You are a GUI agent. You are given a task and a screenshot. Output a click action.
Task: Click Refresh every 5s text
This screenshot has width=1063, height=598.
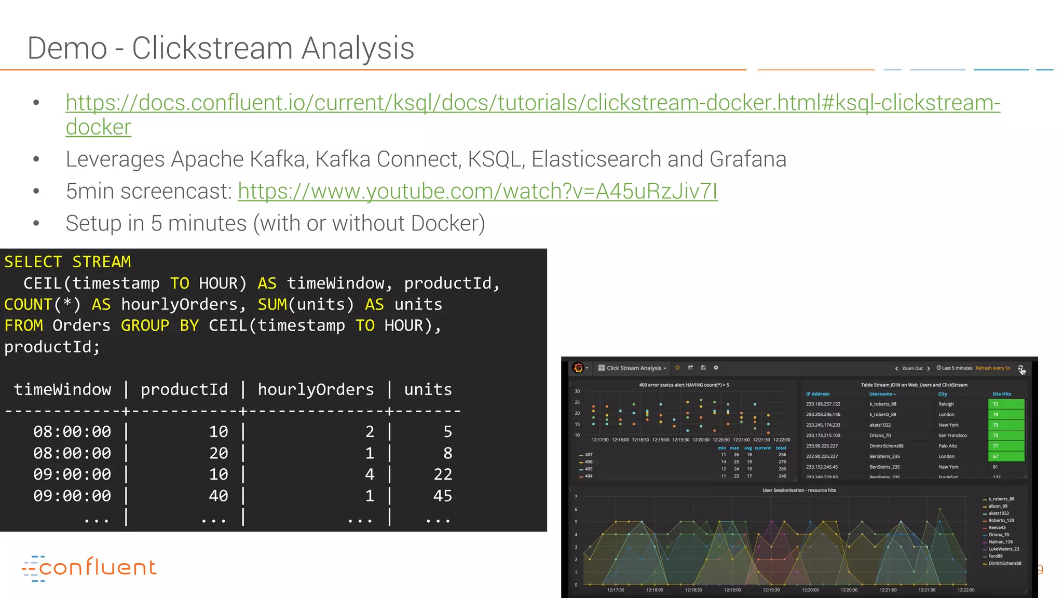(993, 368)
